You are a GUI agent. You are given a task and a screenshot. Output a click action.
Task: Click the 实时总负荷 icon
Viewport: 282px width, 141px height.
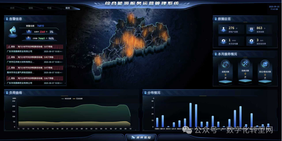tap(251, 41)
